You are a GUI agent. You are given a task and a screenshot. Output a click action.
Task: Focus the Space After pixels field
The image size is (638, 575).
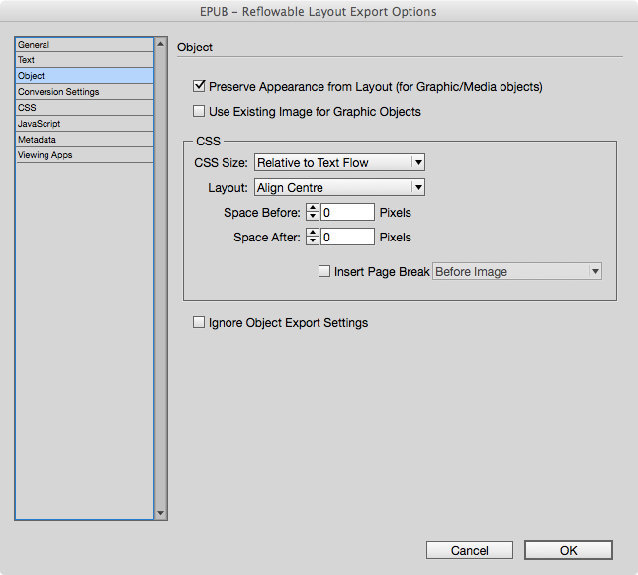pos(347,237)
